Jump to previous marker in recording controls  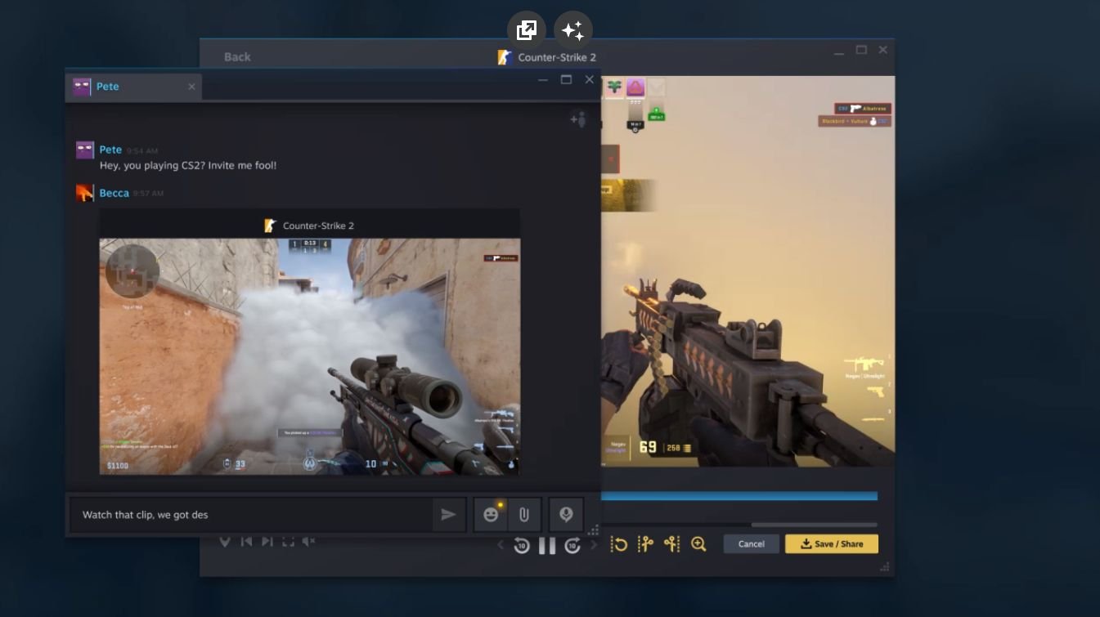click(246, 541)
